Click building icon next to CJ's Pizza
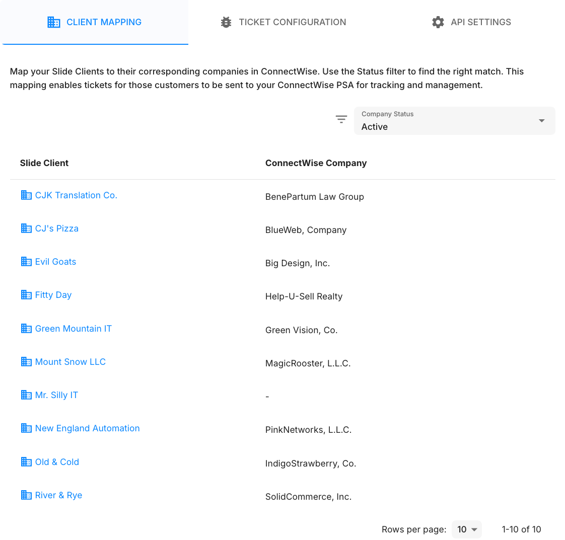The height and width of the screenshot is (540, 565). click(x=26, y=228)
